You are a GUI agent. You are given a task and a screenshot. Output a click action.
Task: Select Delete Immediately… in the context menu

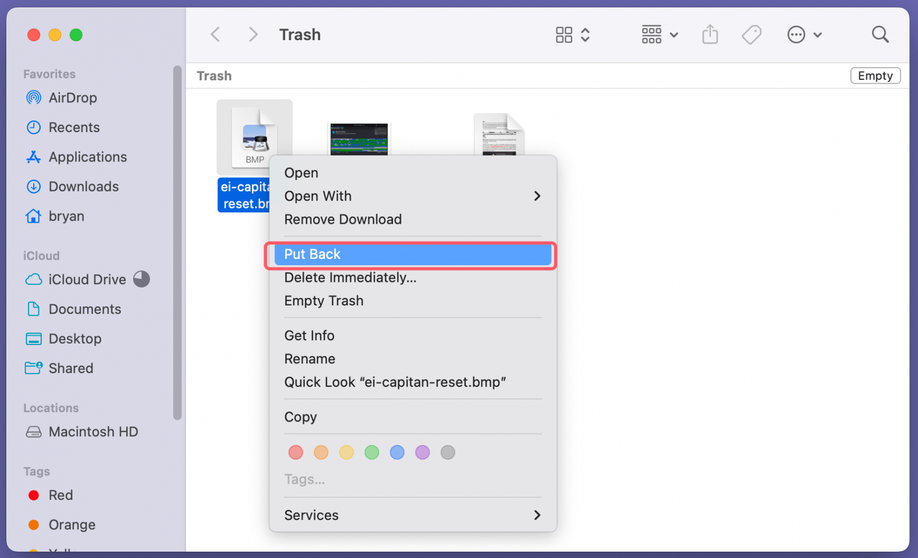(350, 278)
